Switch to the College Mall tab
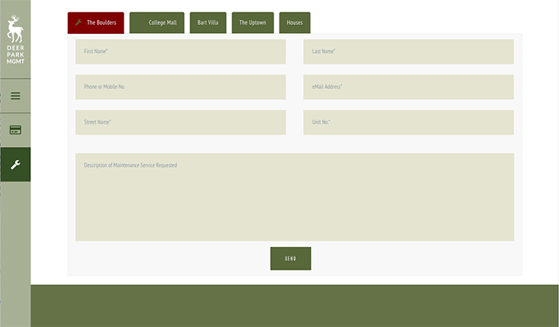Image resolution: width=559 pixels, height=327 pixels. (x=157, y=23)
